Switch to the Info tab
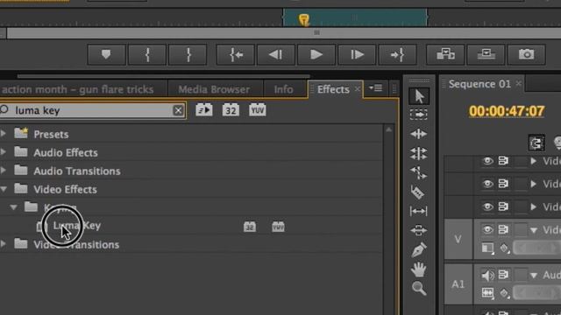The height and width of the screenshot is (315, 561). 283,89
